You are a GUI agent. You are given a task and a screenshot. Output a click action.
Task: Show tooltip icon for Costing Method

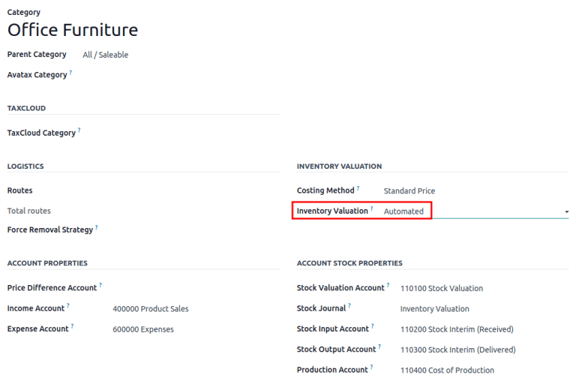(x=358, y=188)
